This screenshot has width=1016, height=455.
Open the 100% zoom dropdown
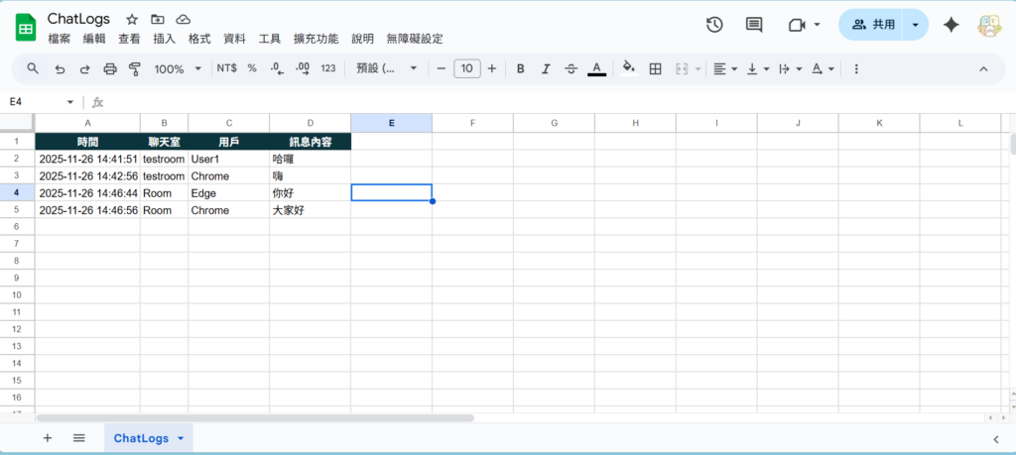click(178, 68)
